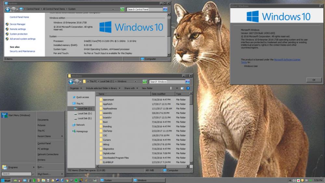Expand Include selected folder in library menu
325x183 pixels.
[x=103, y=88]
